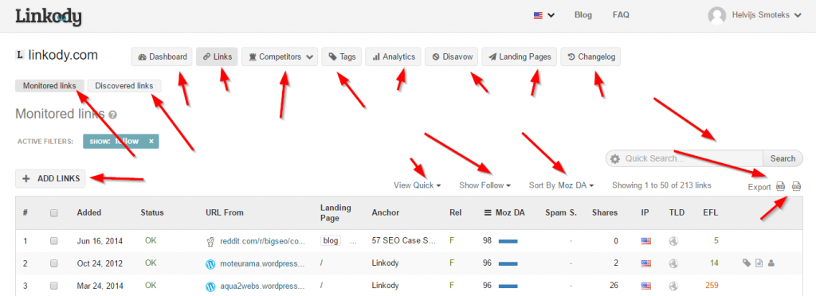Click the TLD globe icon in aqua2webs row
The height and width of the screenshot is (296, 816).
pos(674,286)
